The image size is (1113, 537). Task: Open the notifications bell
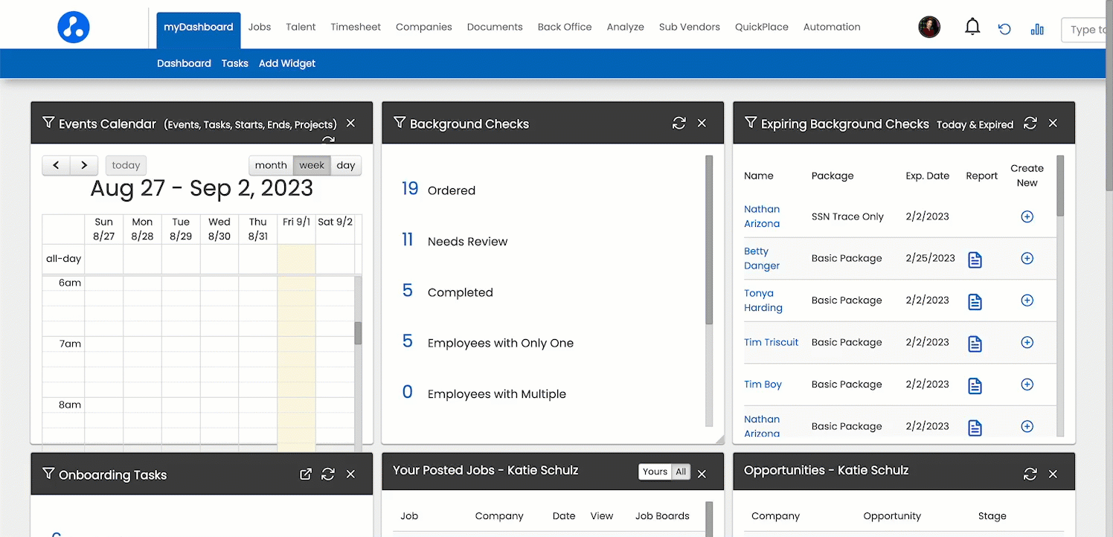(x=972, y=28)
